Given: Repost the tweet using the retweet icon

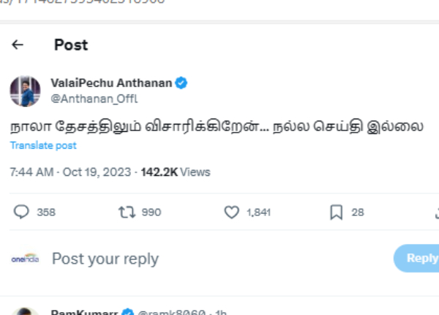Looking at the screenshot, I should coord(126,212).
